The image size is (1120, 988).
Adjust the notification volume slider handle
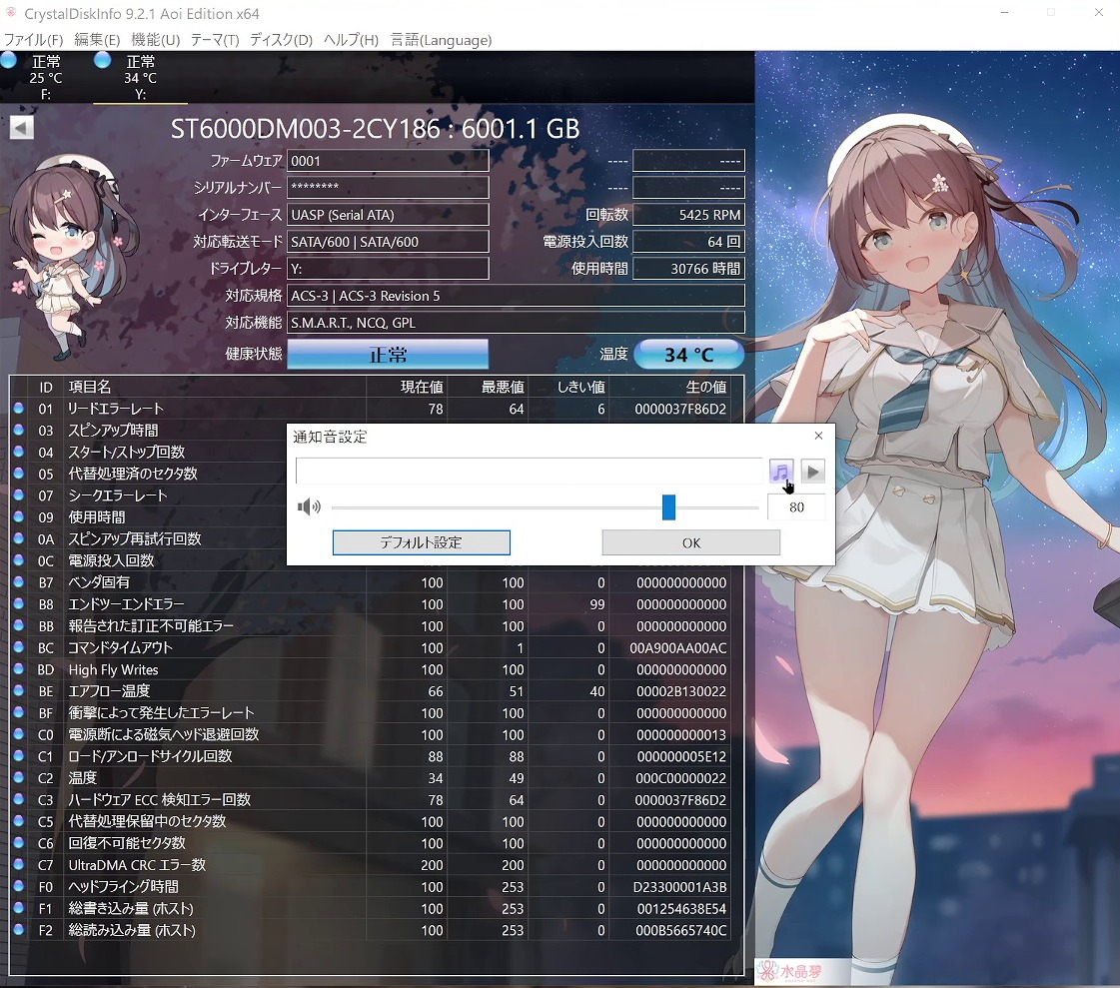point(668,507)
